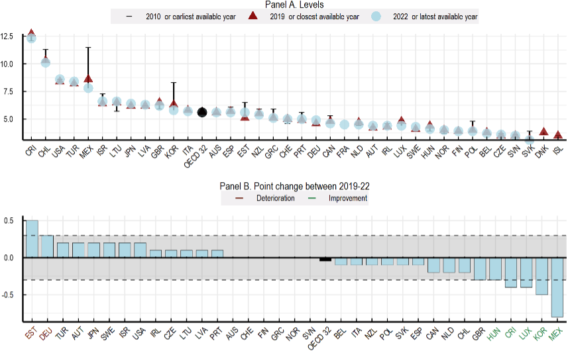The image size is (574, 351).
Task: Click the Panel A. Levels title
Action: [286, 5]
